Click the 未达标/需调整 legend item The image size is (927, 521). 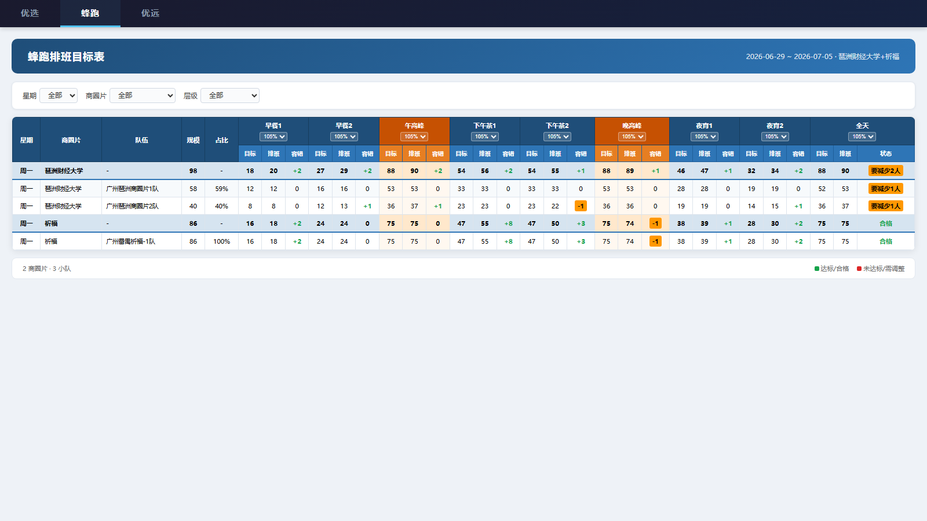click(x=881, y=269)
